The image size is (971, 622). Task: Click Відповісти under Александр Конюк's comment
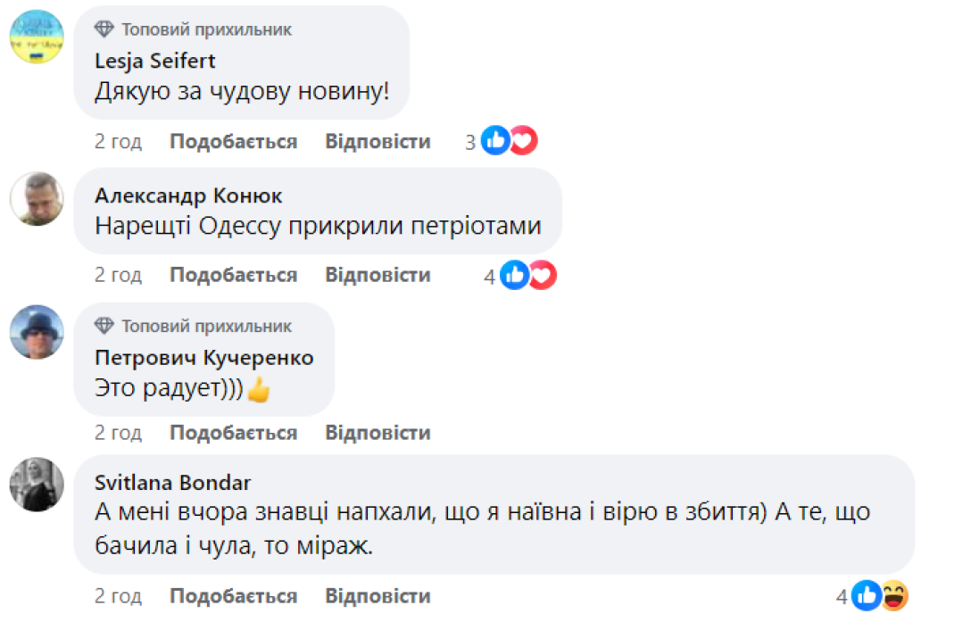click(x=377, y=274)
